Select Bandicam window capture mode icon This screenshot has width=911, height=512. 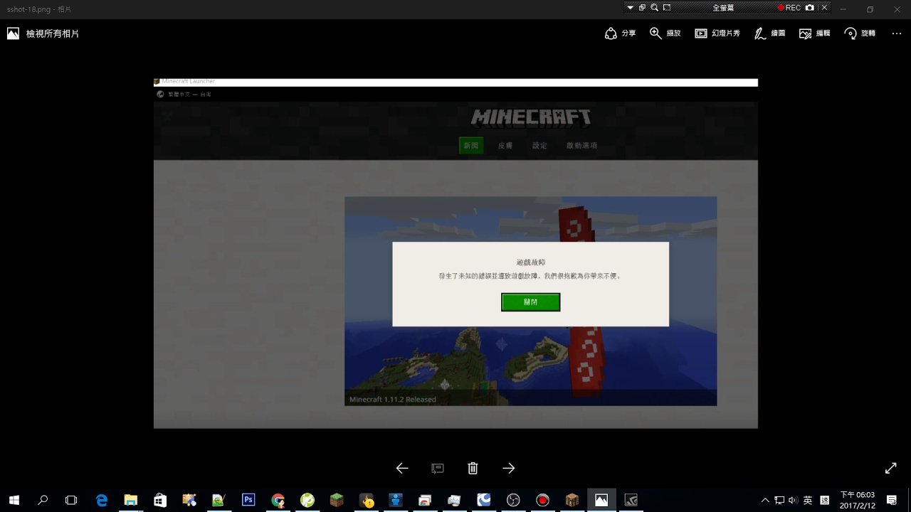pyautogui.click(x=642, y=7)
